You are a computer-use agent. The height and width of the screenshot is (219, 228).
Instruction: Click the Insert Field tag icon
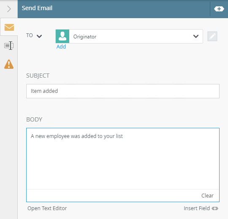[x=215, y=208]
